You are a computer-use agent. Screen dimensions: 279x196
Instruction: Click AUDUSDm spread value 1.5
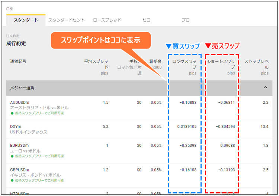(x=106, y=102)
